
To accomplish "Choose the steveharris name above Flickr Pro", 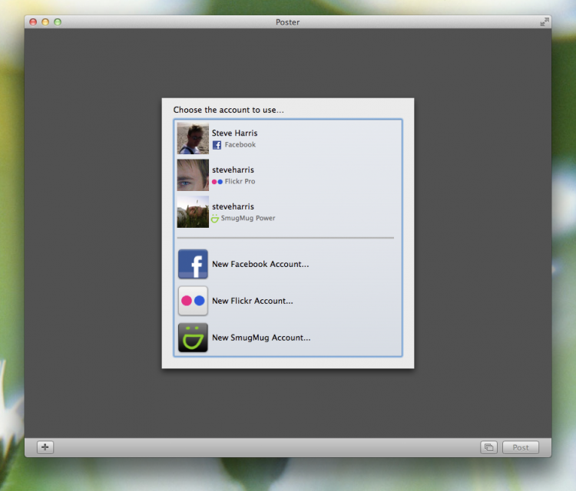I will (x=233, y=170).
